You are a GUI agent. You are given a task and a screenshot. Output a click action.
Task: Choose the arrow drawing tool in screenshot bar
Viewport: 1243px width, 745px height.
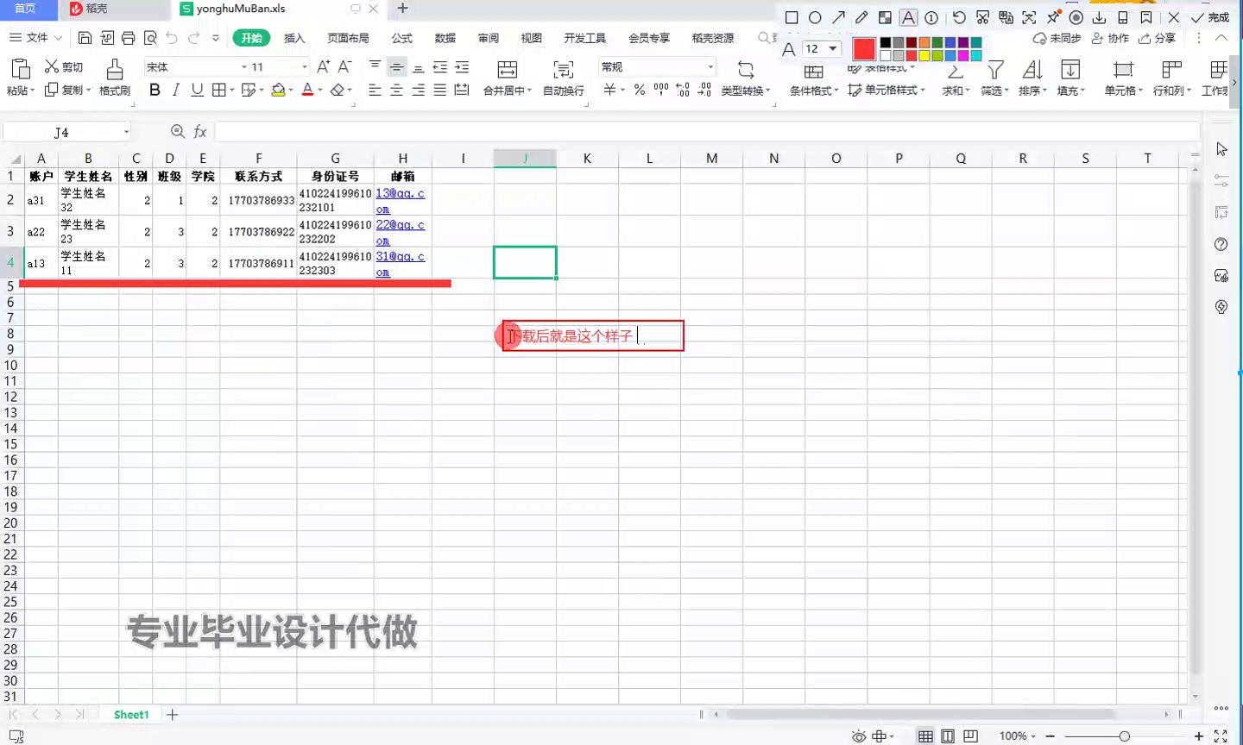coord(838,17)
